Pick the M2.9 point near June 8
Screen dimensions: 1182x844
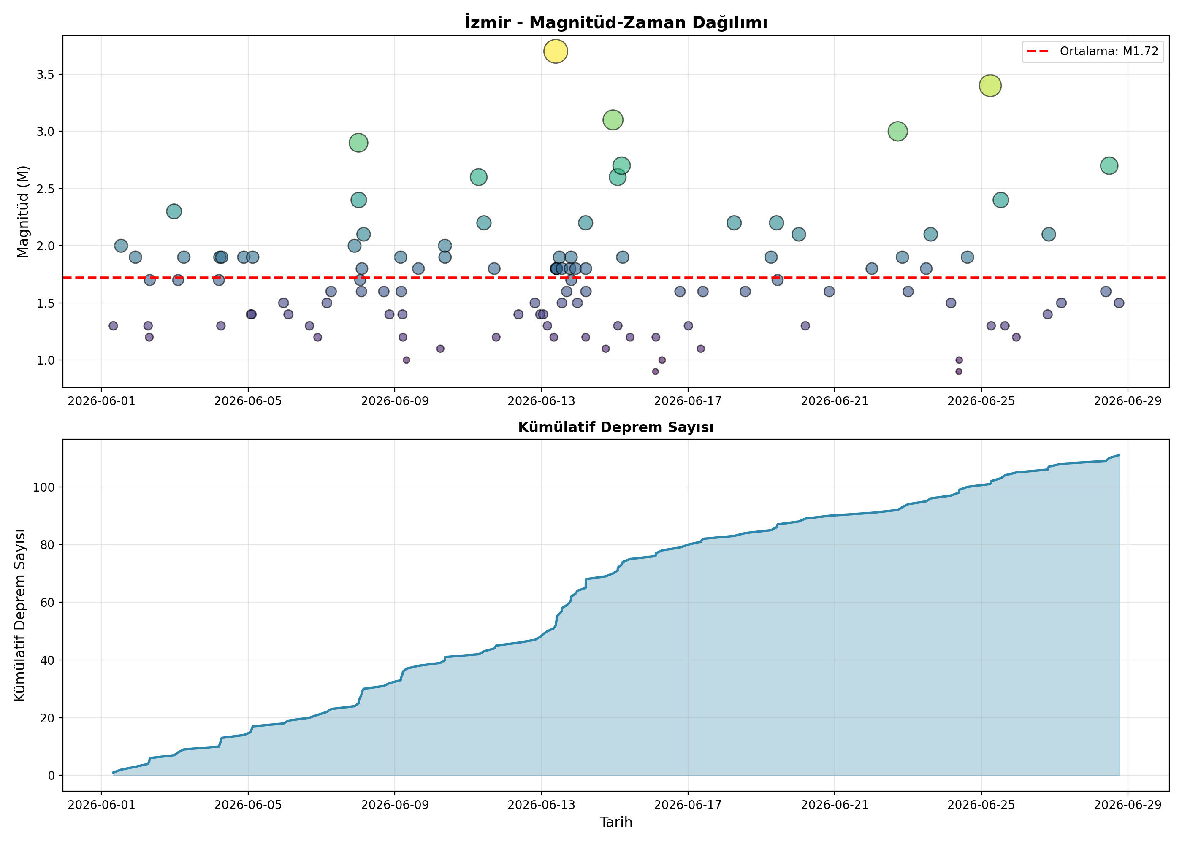click(359, 143)
